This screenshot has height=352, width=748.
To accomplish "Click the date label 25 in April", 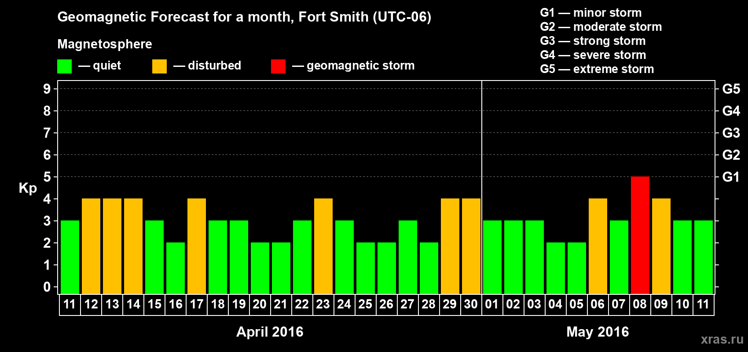I will (x=365, y=304).
